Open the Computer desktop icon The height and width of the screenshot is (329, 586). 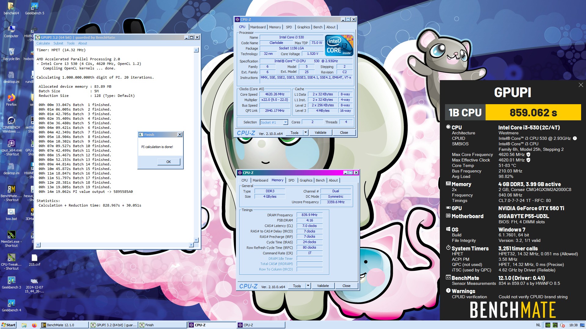coord(11,31)
